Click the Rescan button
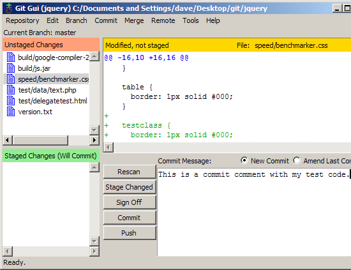 130,172
